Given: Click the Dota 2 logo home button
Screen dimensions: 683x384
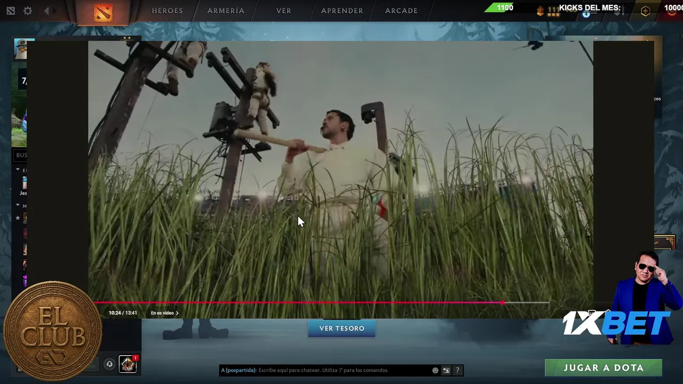Looking at the screenshot, I should point(103,12).
